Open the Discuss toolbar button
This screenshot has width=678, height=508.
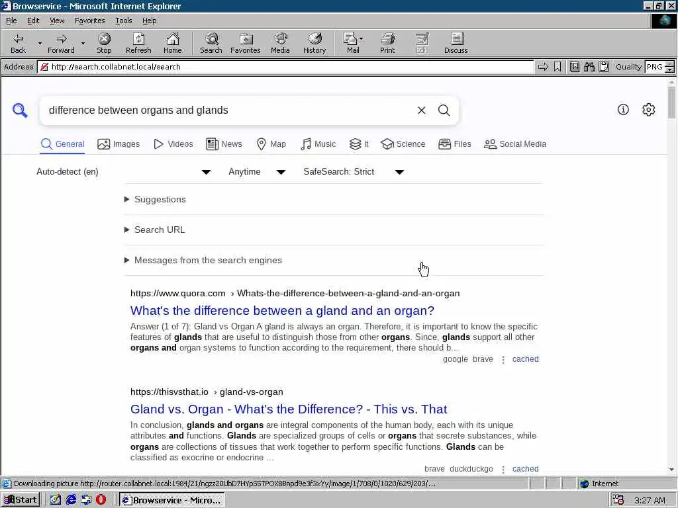(456, 43)
